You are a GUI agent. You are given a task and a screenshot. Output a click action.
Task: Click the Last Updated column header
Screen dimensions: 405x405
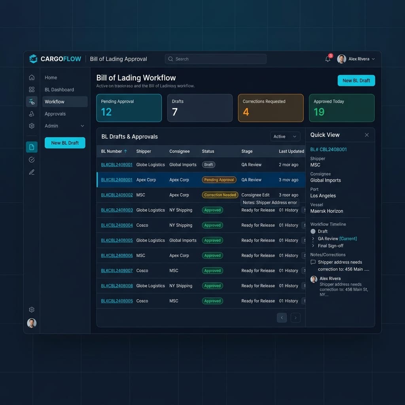click(x=291, y=151)
